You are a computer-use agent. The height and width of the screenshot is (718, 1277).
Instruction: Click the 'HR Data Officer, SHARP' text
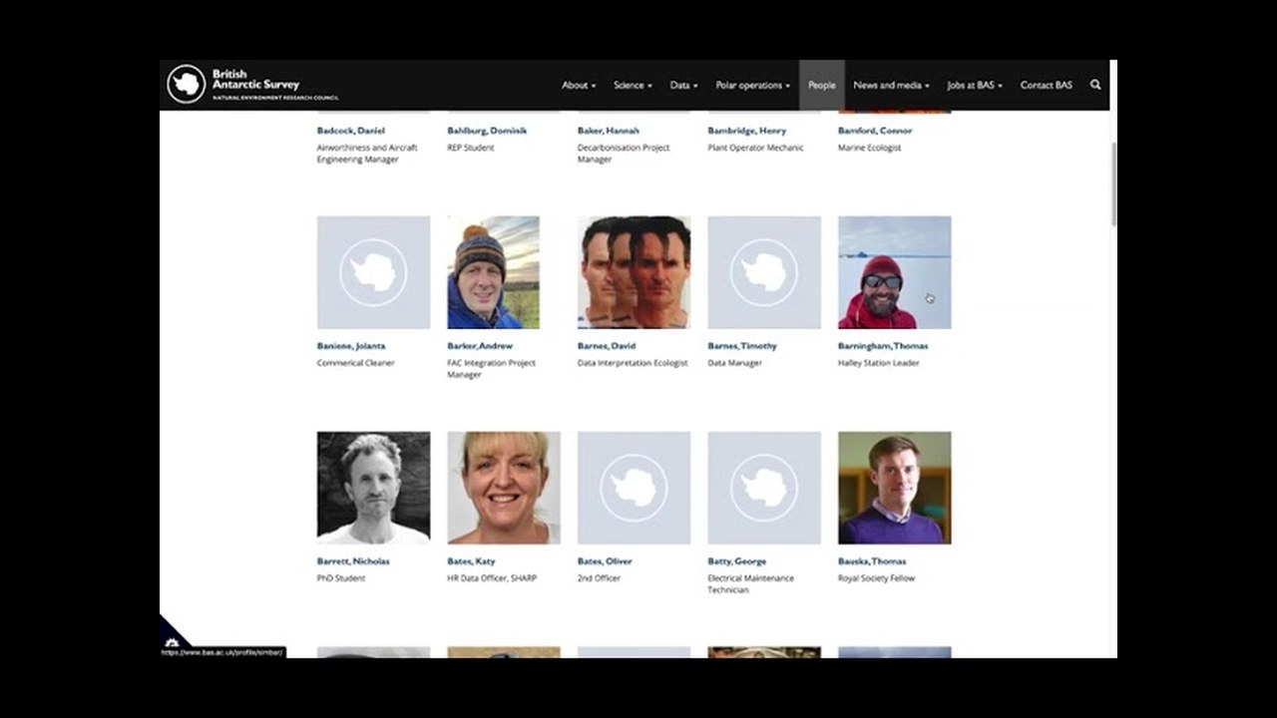(x=492, y=578)
